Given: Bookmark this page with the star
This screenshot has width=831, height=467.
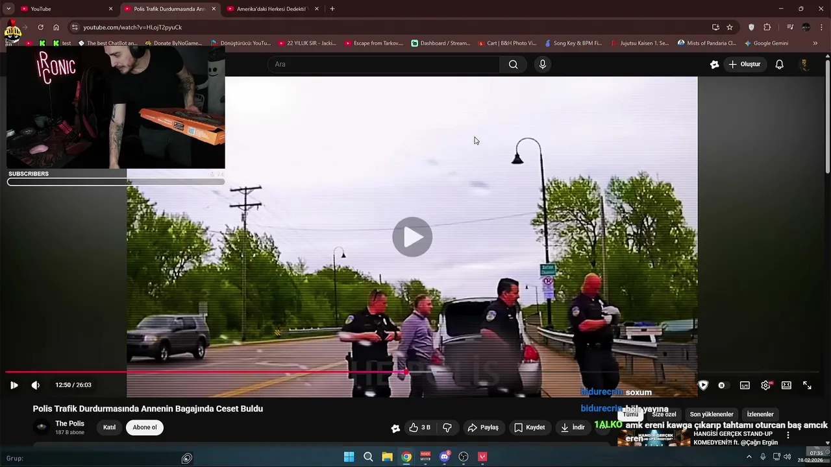Looking at the screenshot, I should point(730,27).
